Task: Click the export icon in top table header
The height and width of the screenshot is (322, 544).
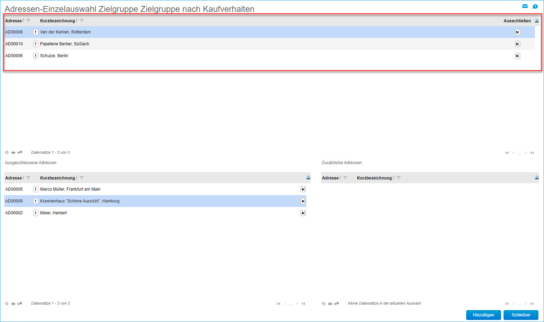Action: coord(537,21)
